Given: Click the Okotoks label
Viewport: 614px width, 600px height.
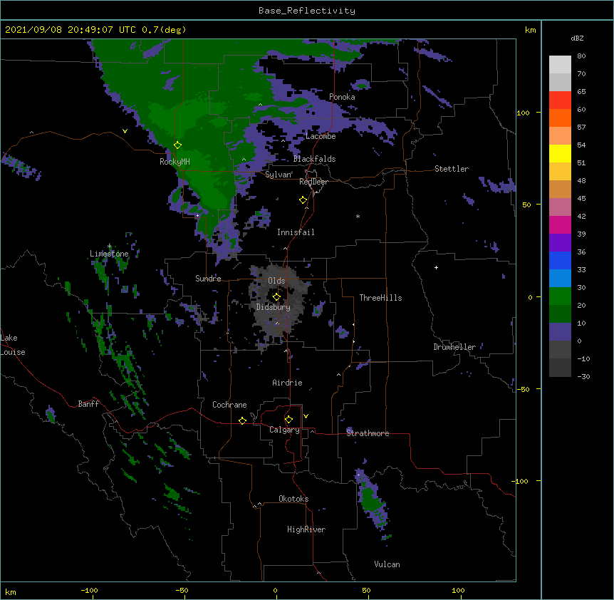Looking at the screenshot, I should click(x=293, y=499).
